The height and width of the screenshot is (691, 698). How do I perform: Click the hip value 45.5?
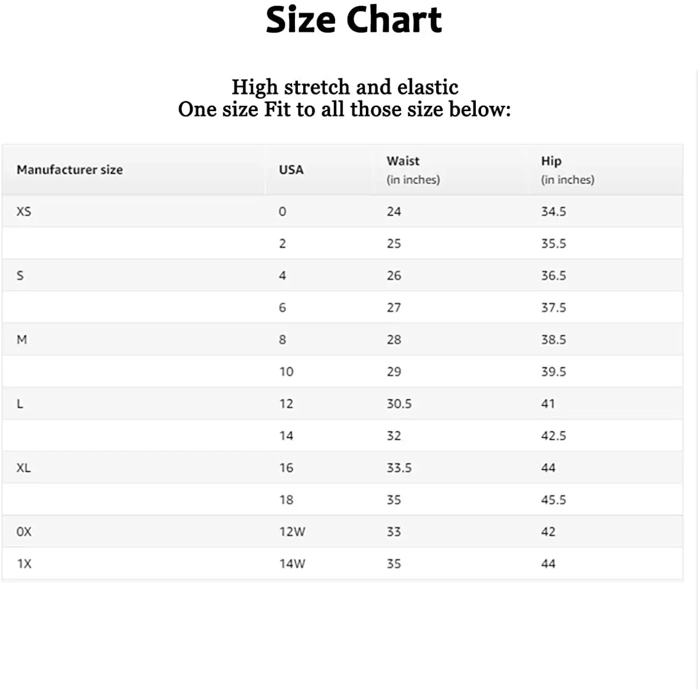coord(553,500)
